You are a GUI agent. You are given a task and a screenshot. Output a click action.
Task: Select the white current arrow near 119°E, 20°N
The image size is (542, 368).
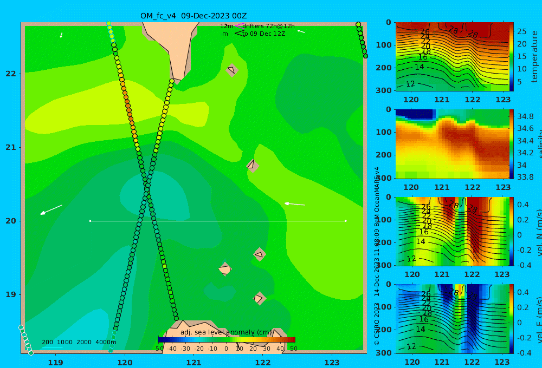51,209
